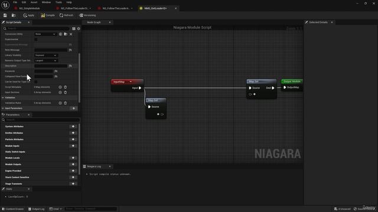Screen dimensions: 378x212
Task: Refresh the script using the Refresh button
Action: click(66, 15)
